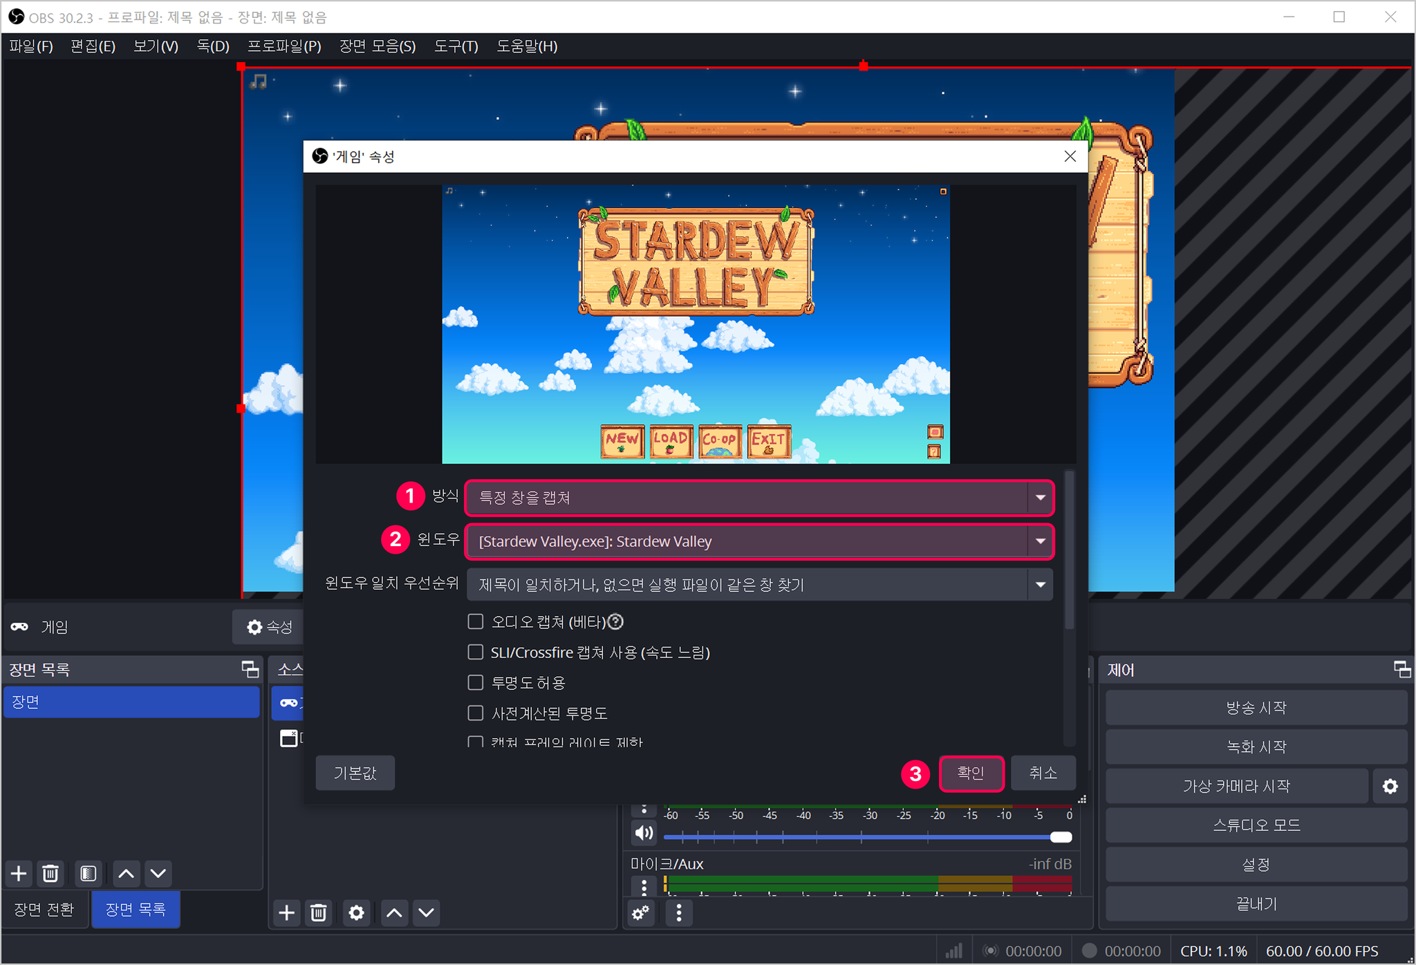Image resolution: width=1416 pixels, height=965 pixels.
Task: Select the scene item in scene list
Action: point(132,702)
